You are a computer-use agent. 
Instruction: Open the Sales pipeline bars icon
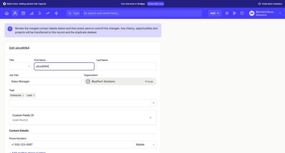point(32,13)
